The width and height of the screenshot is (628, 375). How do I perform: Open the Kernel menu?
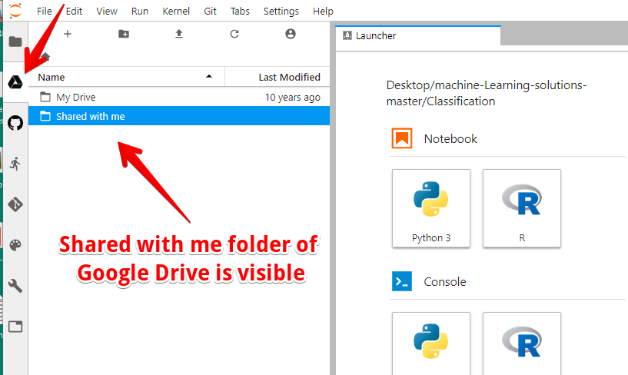(x=176, y=12)
